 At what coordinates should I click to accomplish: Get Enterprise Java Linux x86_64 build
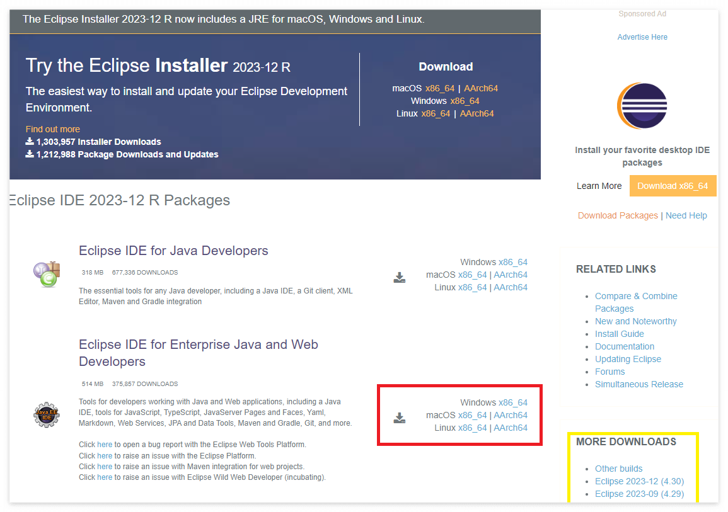click(472, 428)
